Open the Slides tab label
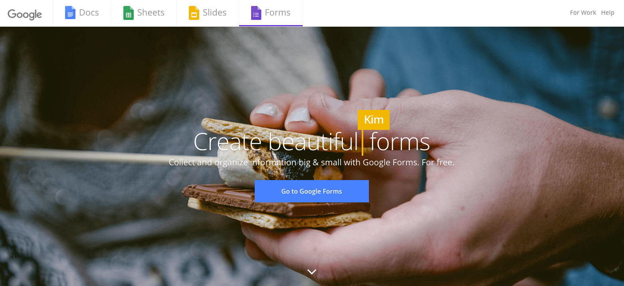 (x=214, y=13)
